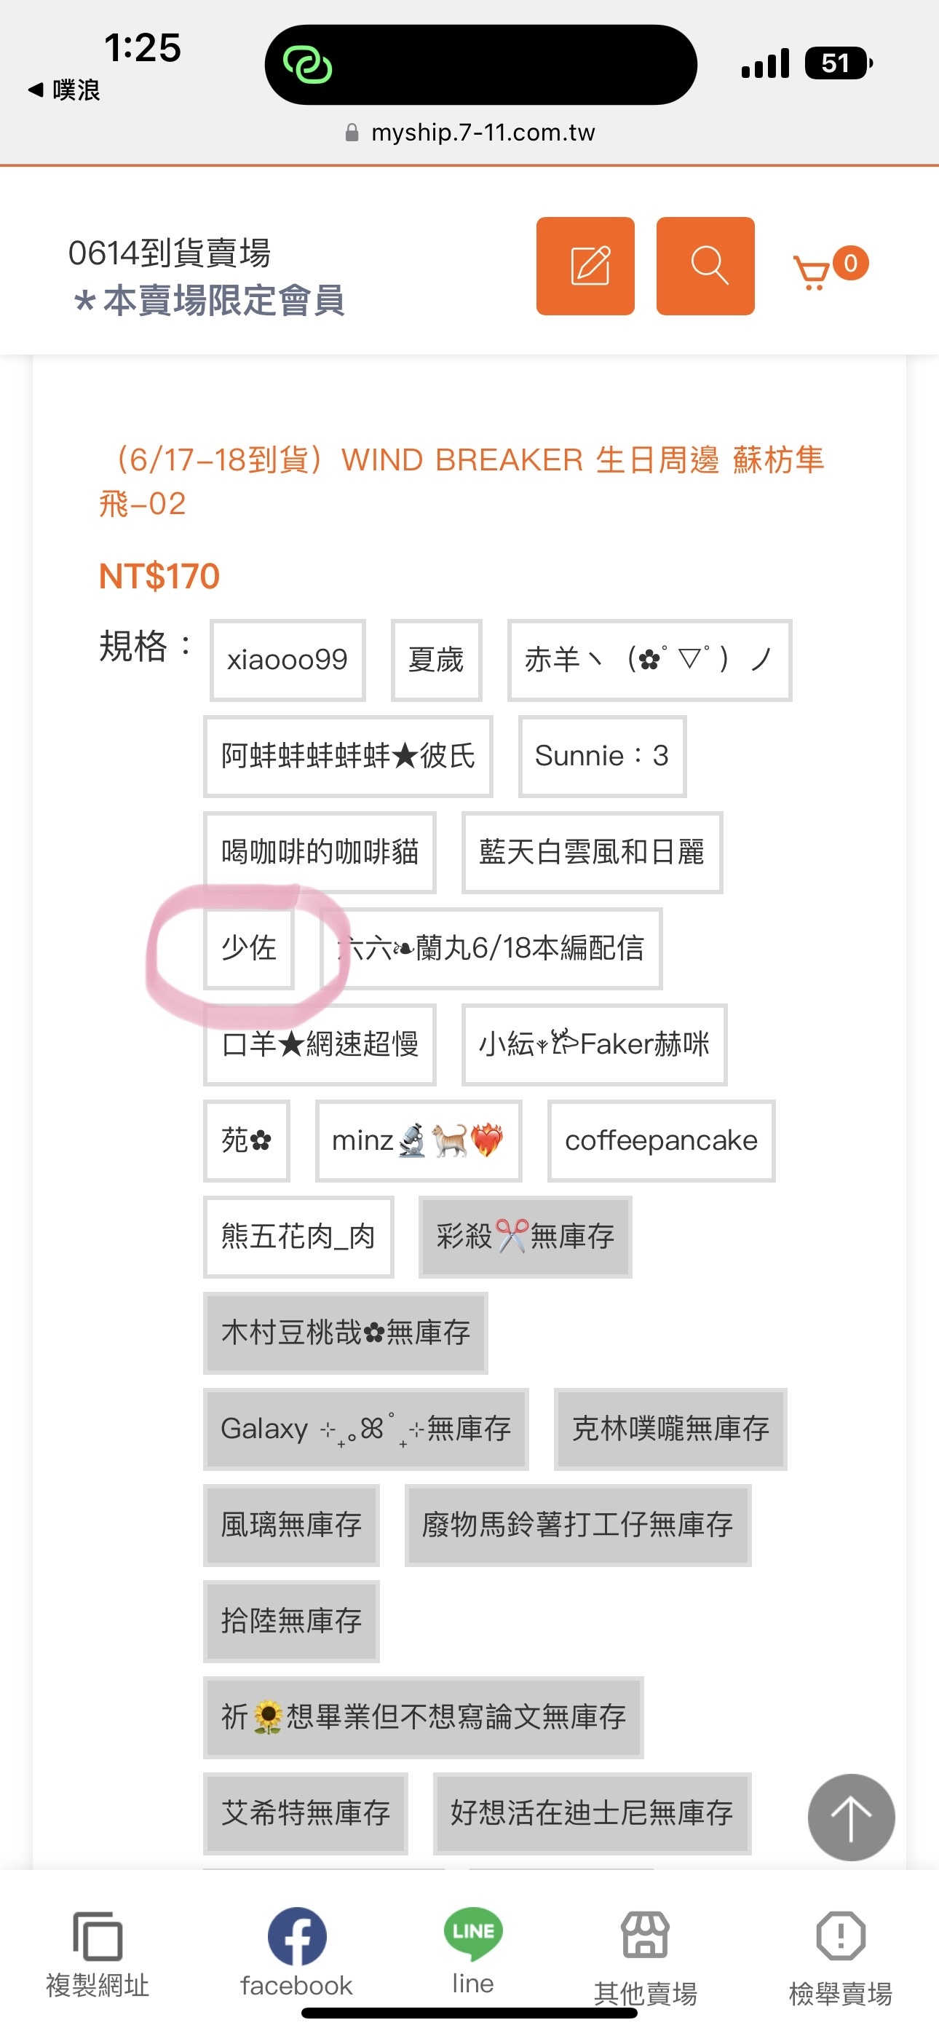Tap the myship.7-11.com.tw address bar
The height and width of the screenshot is (2036, 939).
click(x=471, y=132)
